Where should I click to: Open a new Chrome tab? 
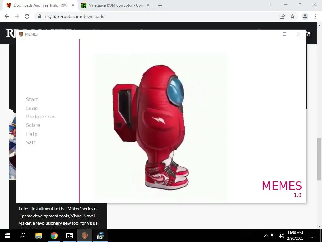click(160, 5)
